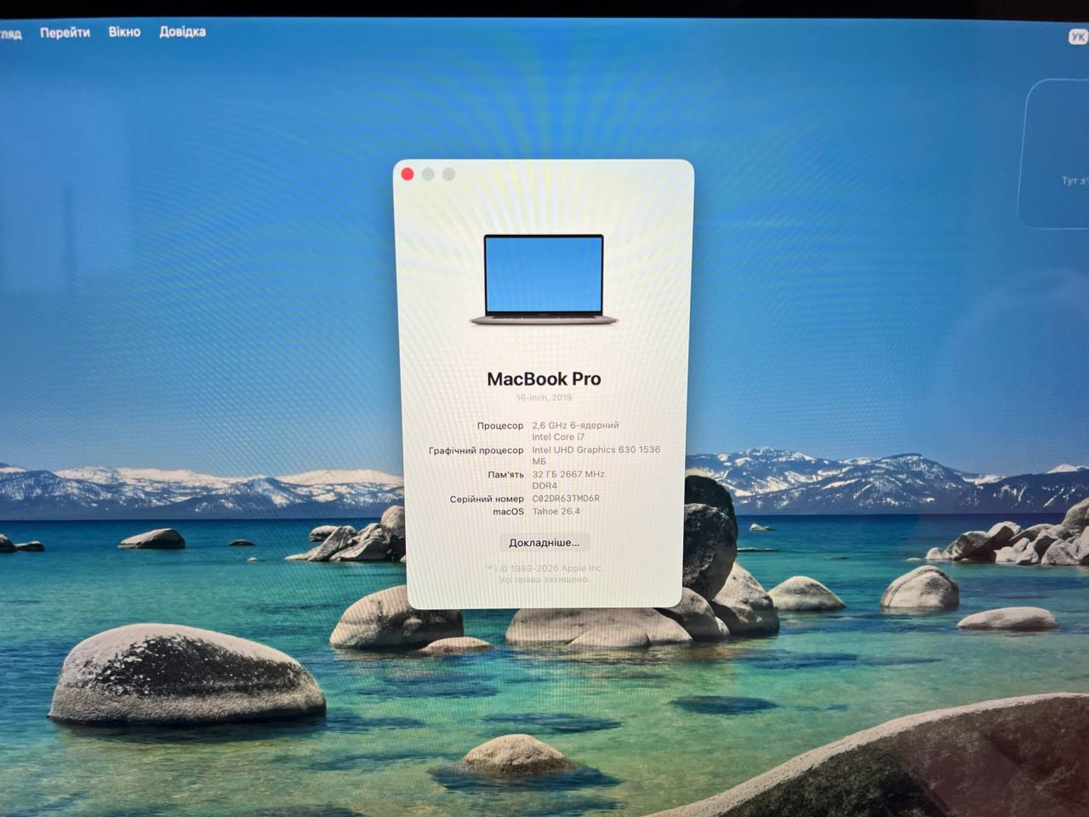Image resolution: width=1089 pixels, height=817 pixels.
Task: Click the MacBook Pro title text
Action: 544,379
